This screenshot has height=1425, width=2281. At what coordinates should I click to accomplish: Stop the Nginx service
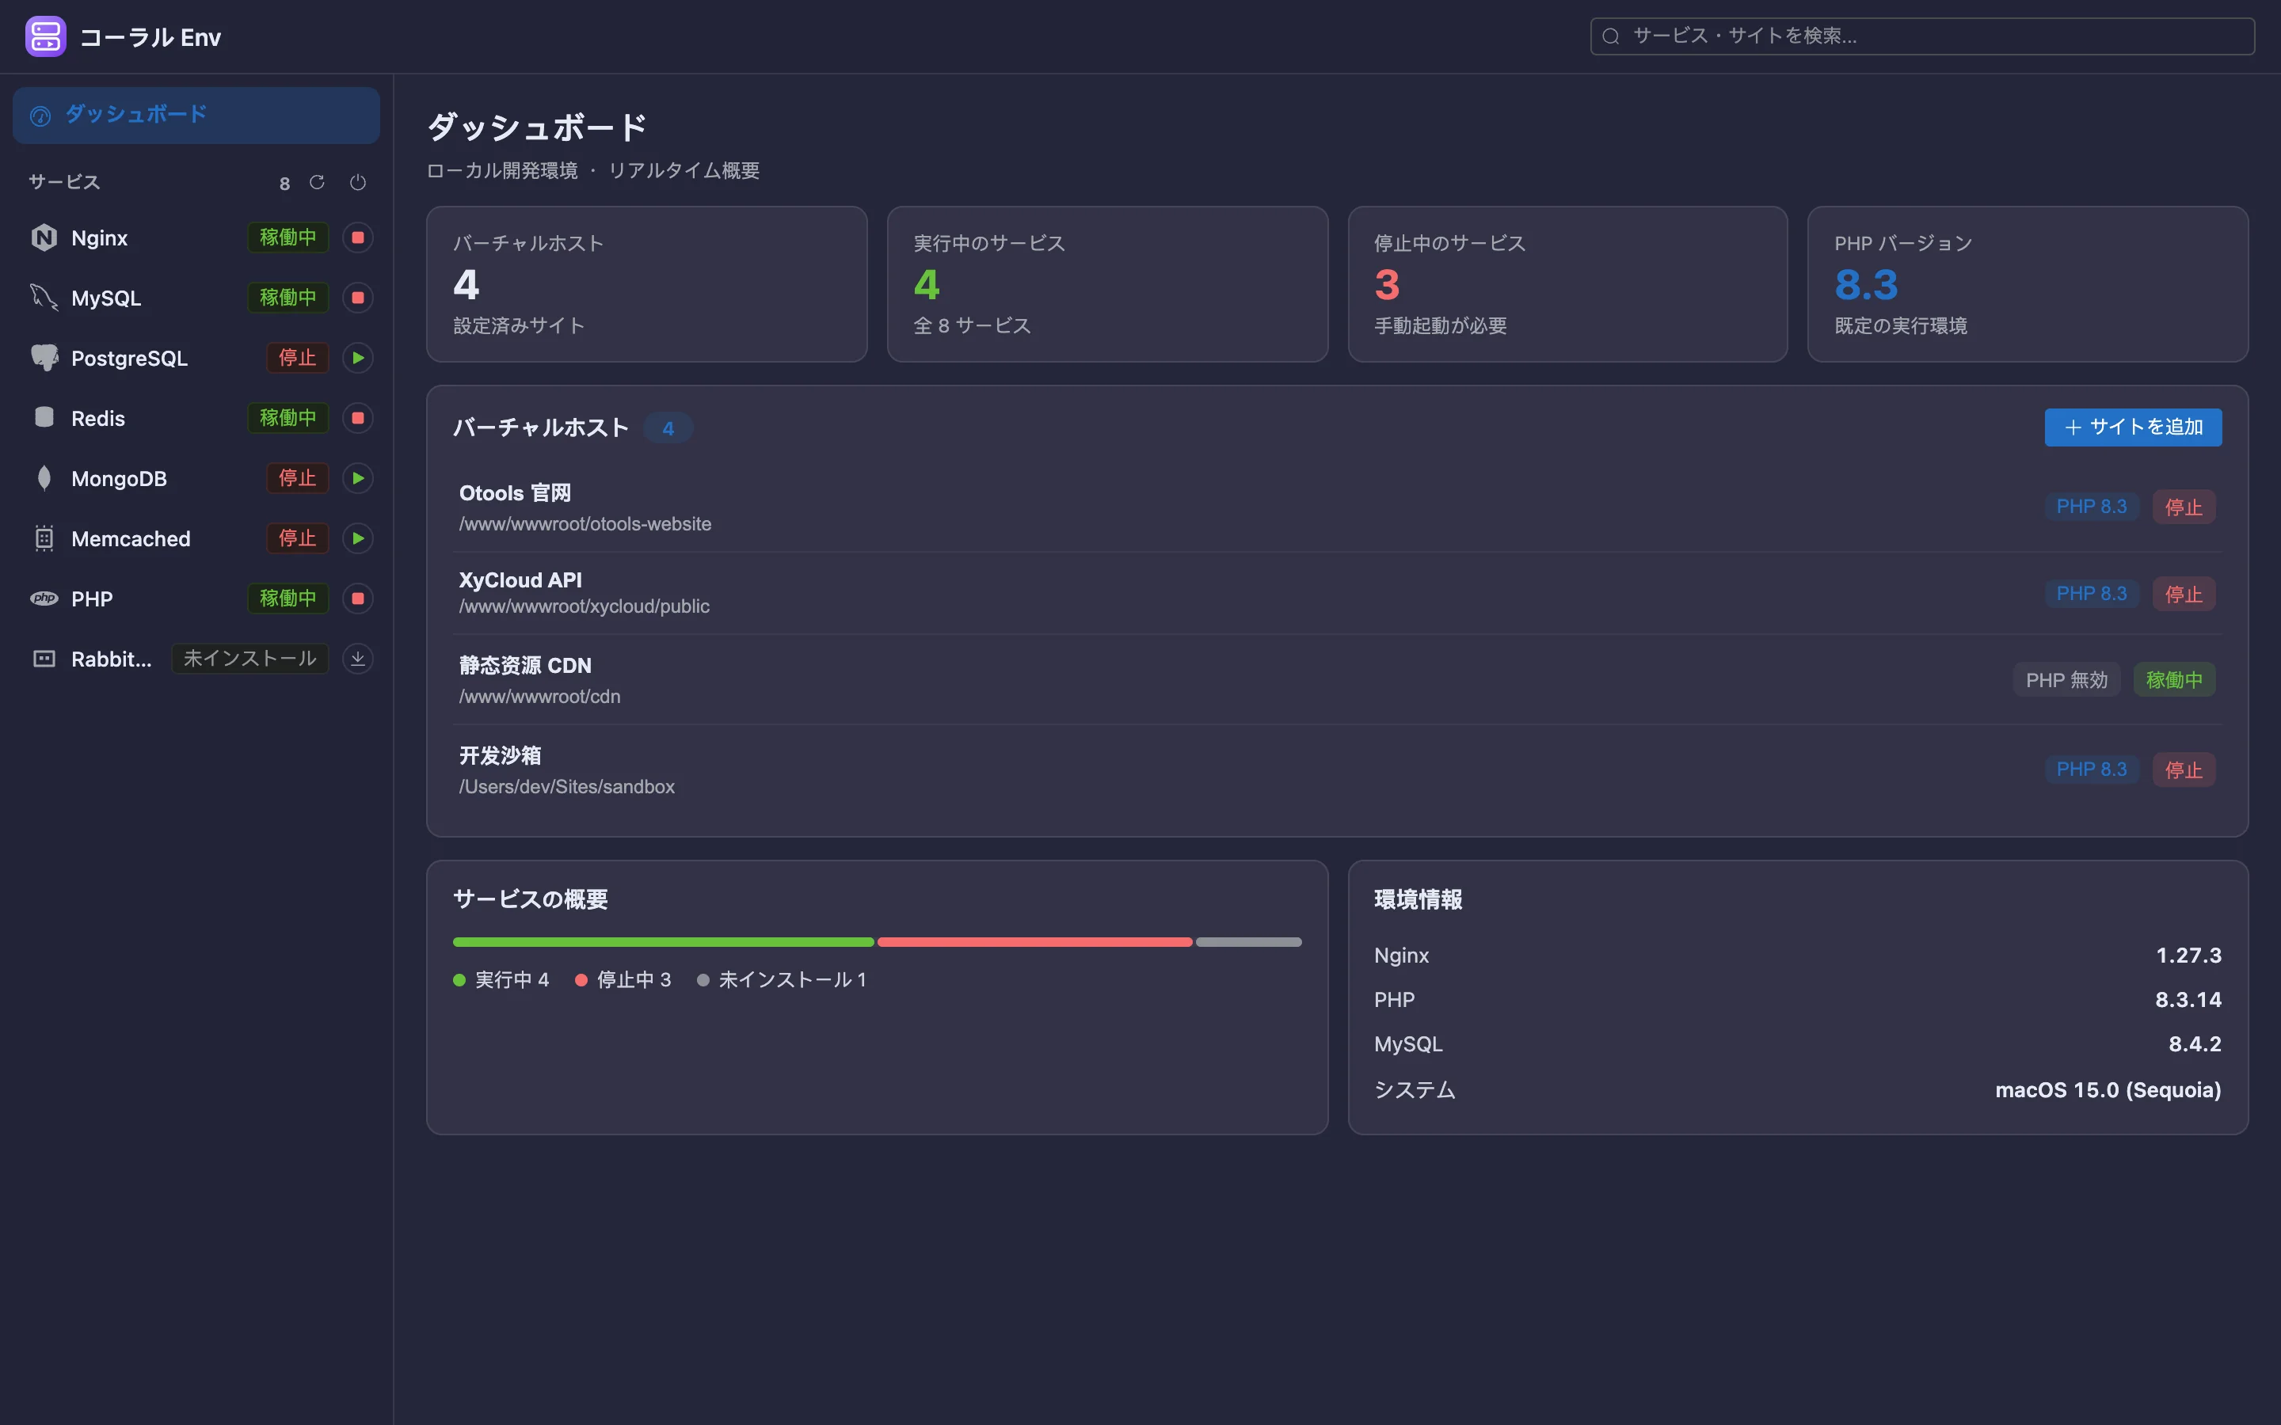(x=358, y=237)
